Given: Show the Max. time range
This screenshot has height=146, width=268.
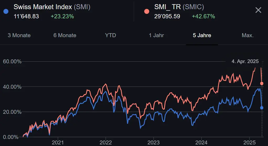Looking at the screenshot, I should pos(248,35).
